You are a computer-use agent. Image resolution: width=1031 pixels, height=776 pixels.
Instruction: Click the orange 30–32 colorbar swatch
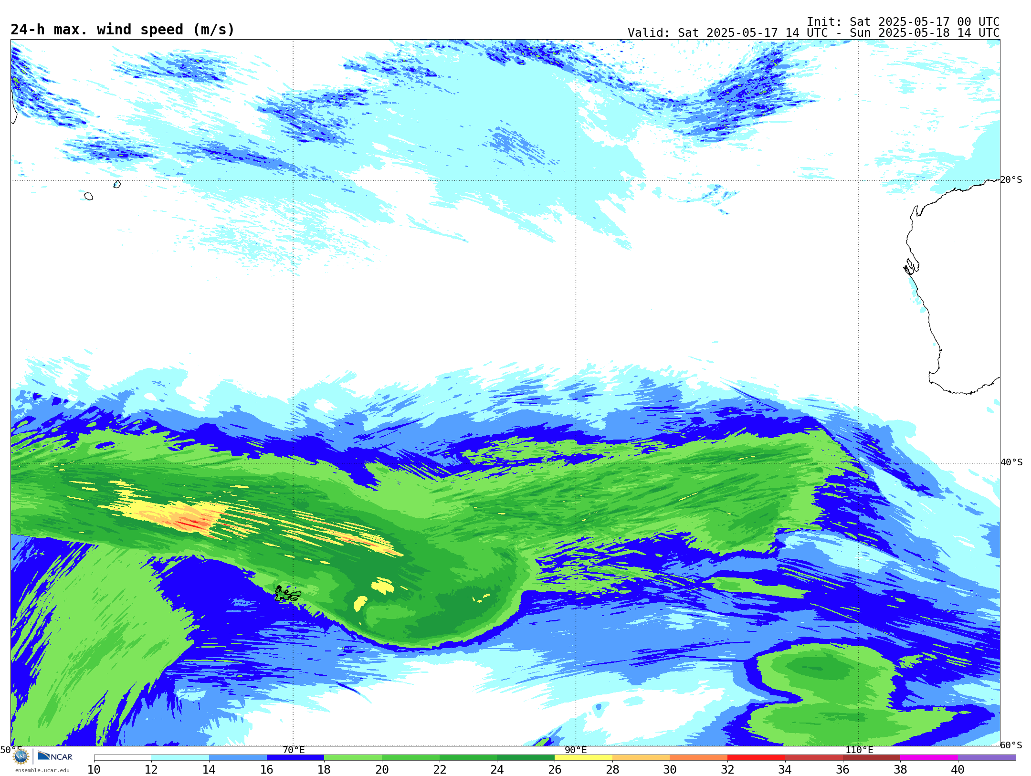click(698, 758)
